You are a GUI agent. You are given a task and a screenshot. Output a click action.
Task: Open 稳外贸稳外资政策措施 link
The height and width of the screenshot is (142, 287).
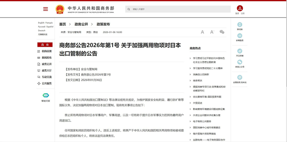coord(204,134)
